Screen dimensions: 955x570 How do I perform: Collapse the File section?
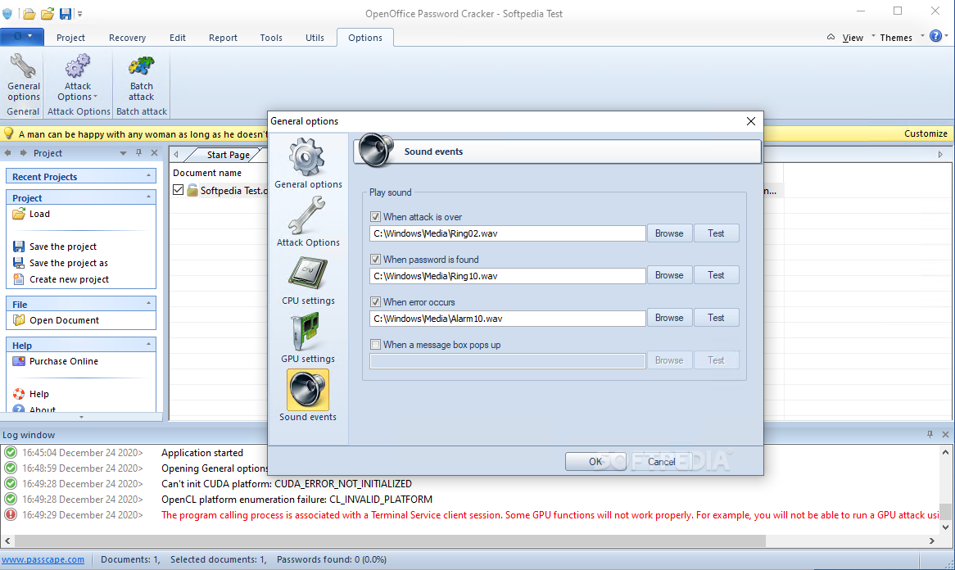point(148,303)
